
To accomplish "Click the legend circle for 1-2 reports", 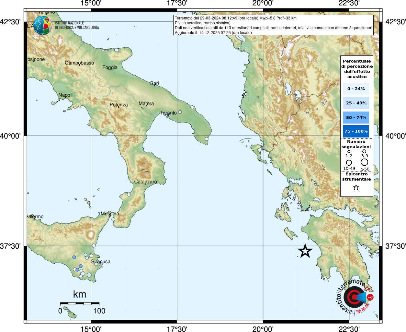I will pos(349,151).
